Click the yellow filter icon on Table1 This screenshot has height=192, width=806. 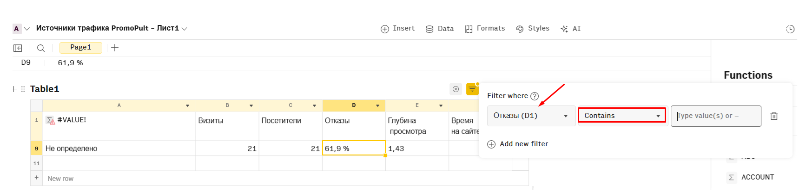click(x=472, y=89)
